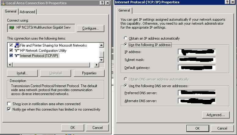Choose Use the following DNS server addresses
Viewport: 237px width, 135px height.
(x=125, y=86)
